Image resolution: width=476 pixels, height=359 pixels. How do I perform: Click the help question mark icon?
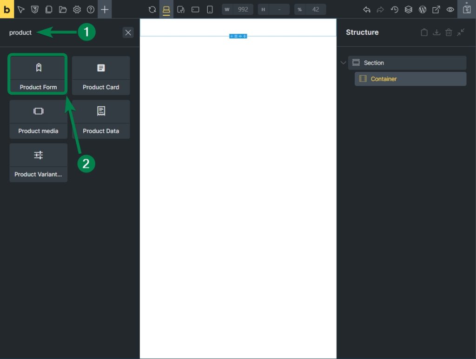click(x=91, y=9)
